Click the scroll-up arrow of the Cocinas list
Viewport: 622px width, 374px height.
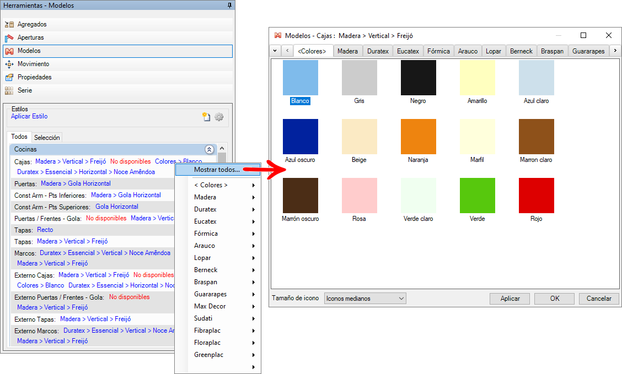[x=222, y=148]
